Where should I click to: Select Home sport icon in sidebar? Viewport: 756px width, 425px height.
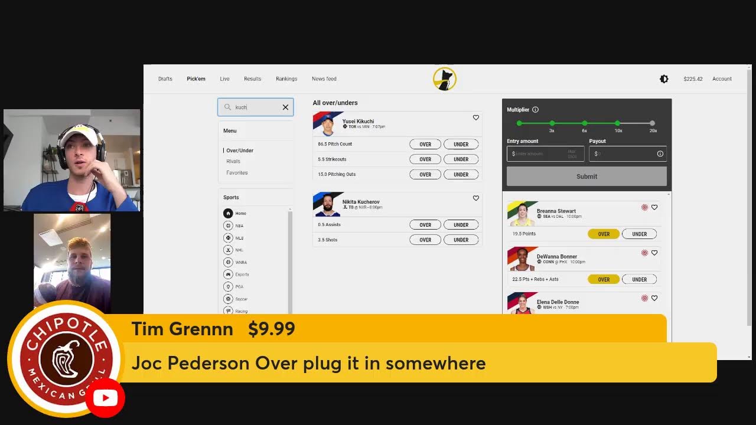click(x=228, y=213)
